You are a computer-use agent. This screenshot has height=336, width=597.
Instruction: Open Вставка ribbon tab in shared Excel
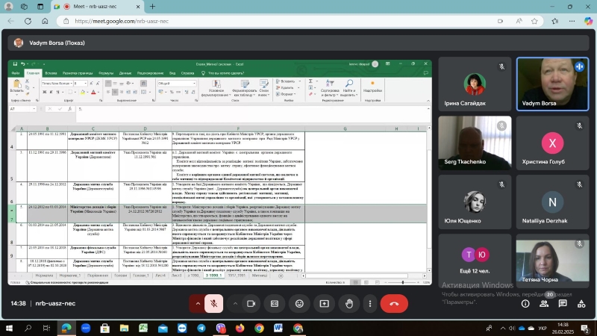pos(51,72)
